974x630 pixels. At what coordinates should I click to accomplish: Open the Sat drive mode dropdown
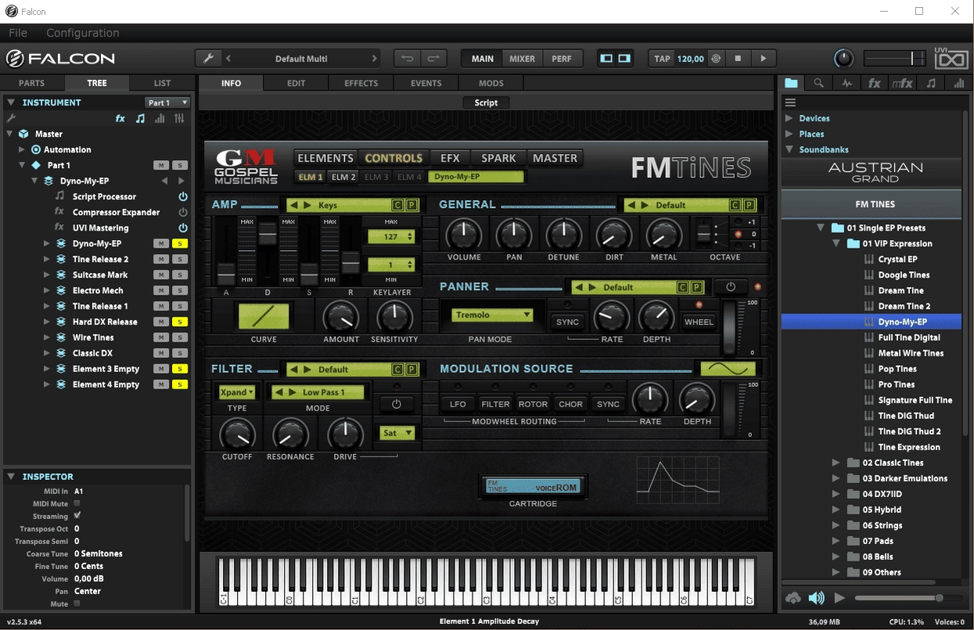pos(397,433)
